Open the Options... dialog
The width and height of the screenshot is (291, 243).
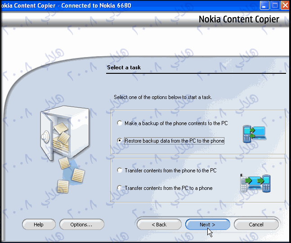click(x=82, y=225)
